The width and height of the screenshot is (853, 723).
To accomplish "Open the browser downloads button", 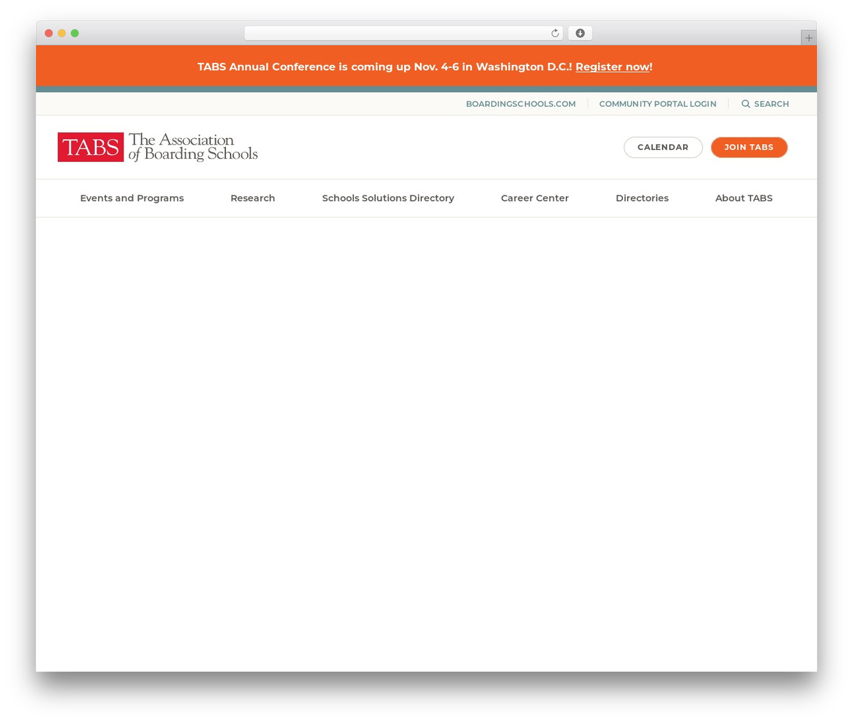I will [x=580, y=33].
